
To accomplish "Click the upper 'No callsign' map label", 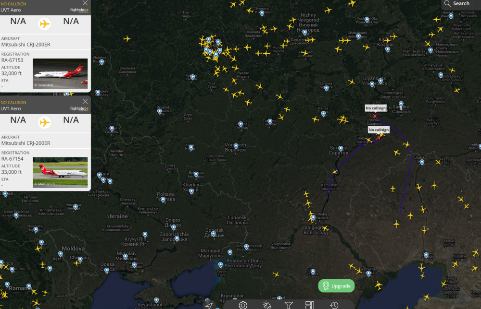I will 375,108.
